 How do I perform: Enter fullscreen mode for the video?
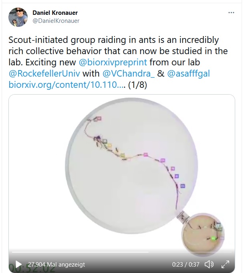tap(225, 264)
